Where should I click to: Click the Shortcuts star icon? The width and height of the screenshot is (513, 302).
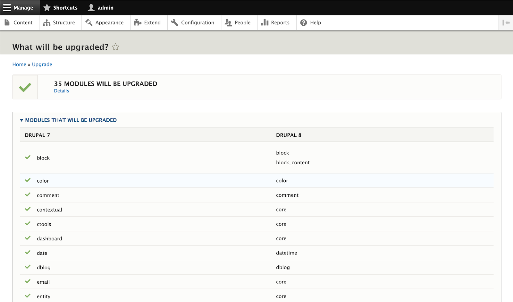point(47,7)
